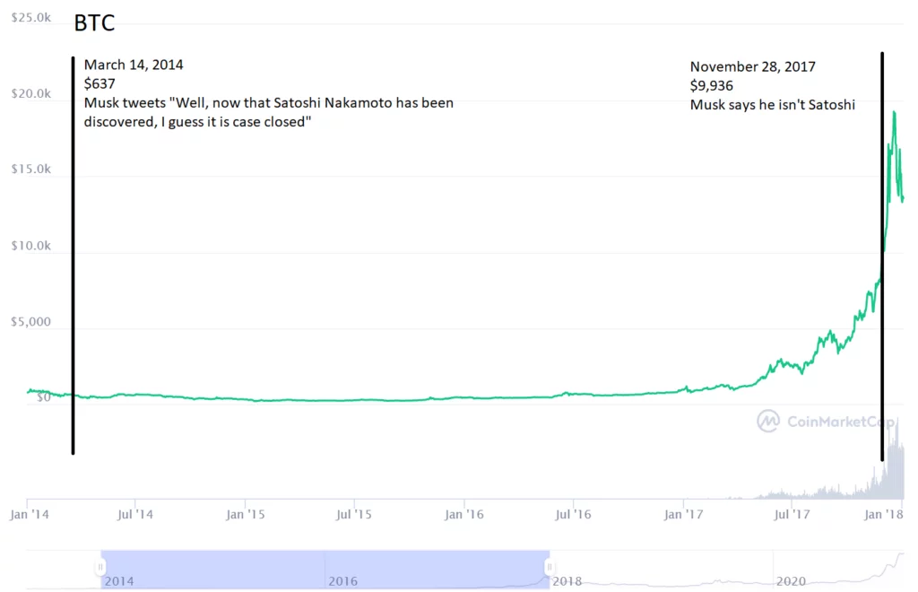The height and width of the screenshot is (592, 918).
Task: Click the $25.0k y-axis label
Action: (x=30, y=18)
